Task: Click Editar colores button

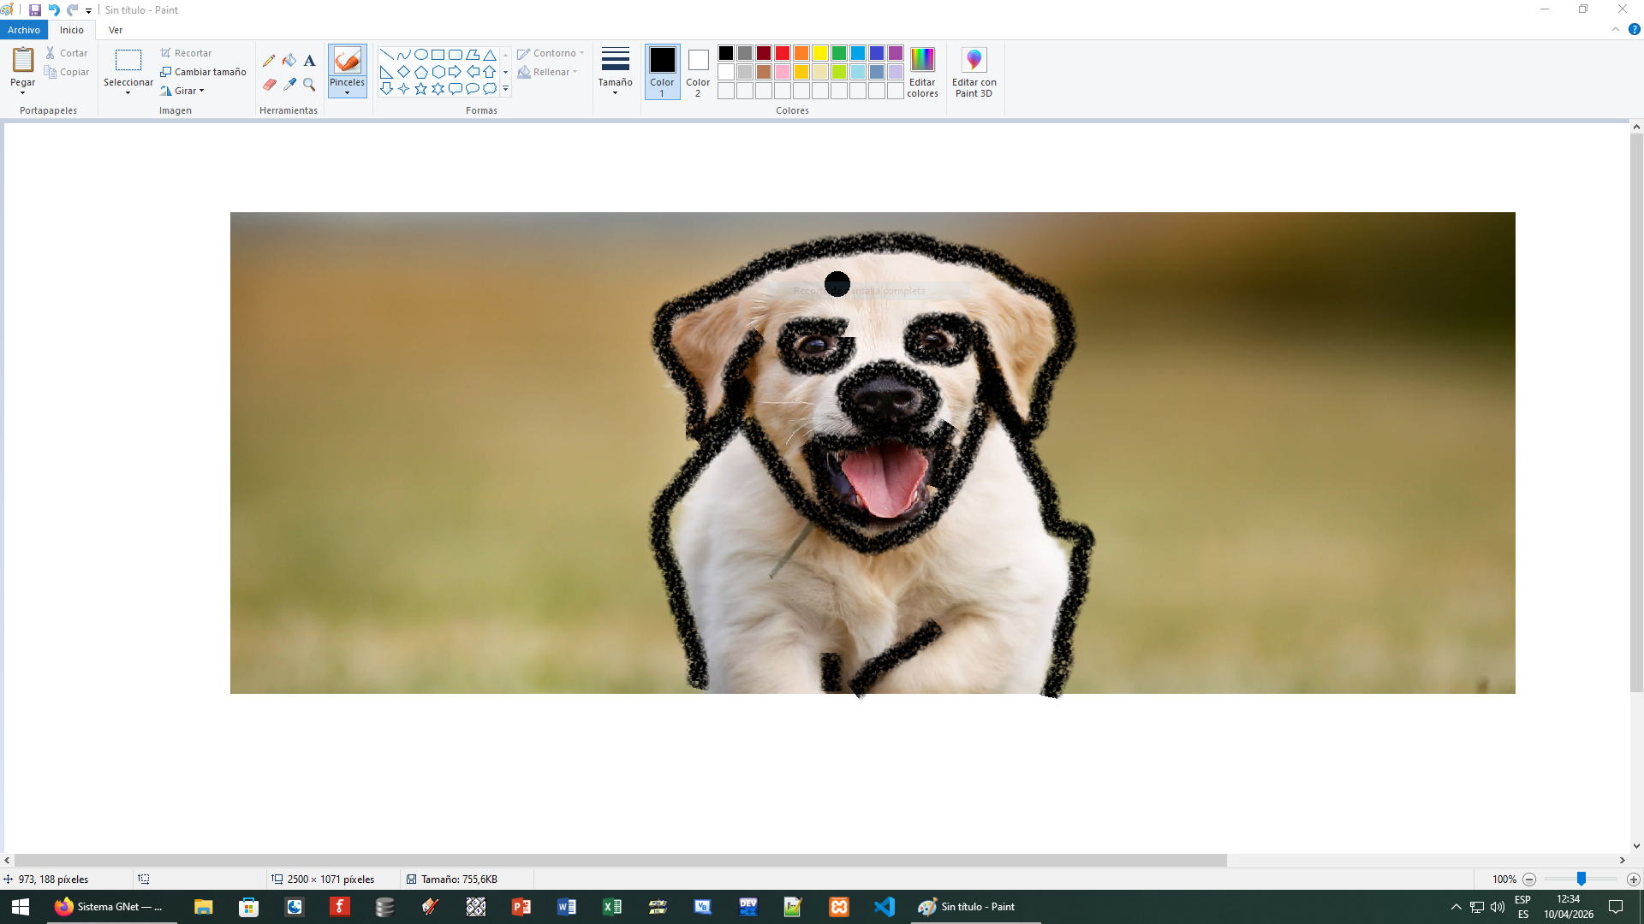Action: [922, 72]
